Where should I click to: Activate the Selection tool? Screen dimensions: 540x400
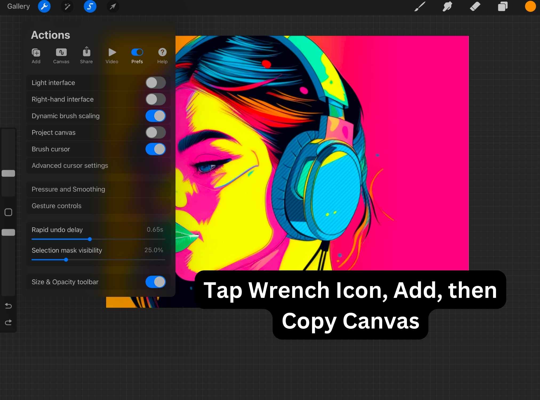pos(90,6)
